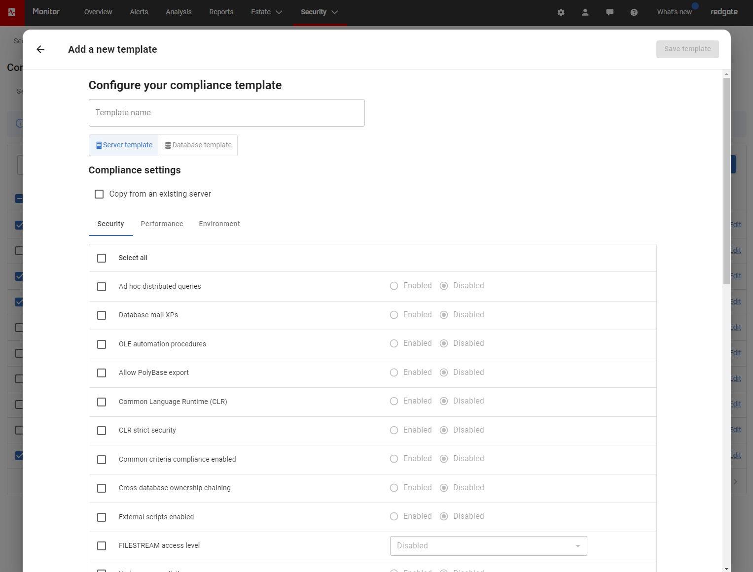Open the help question mark icon
Viewport: 753px width, 572px height.
point(634,12)
